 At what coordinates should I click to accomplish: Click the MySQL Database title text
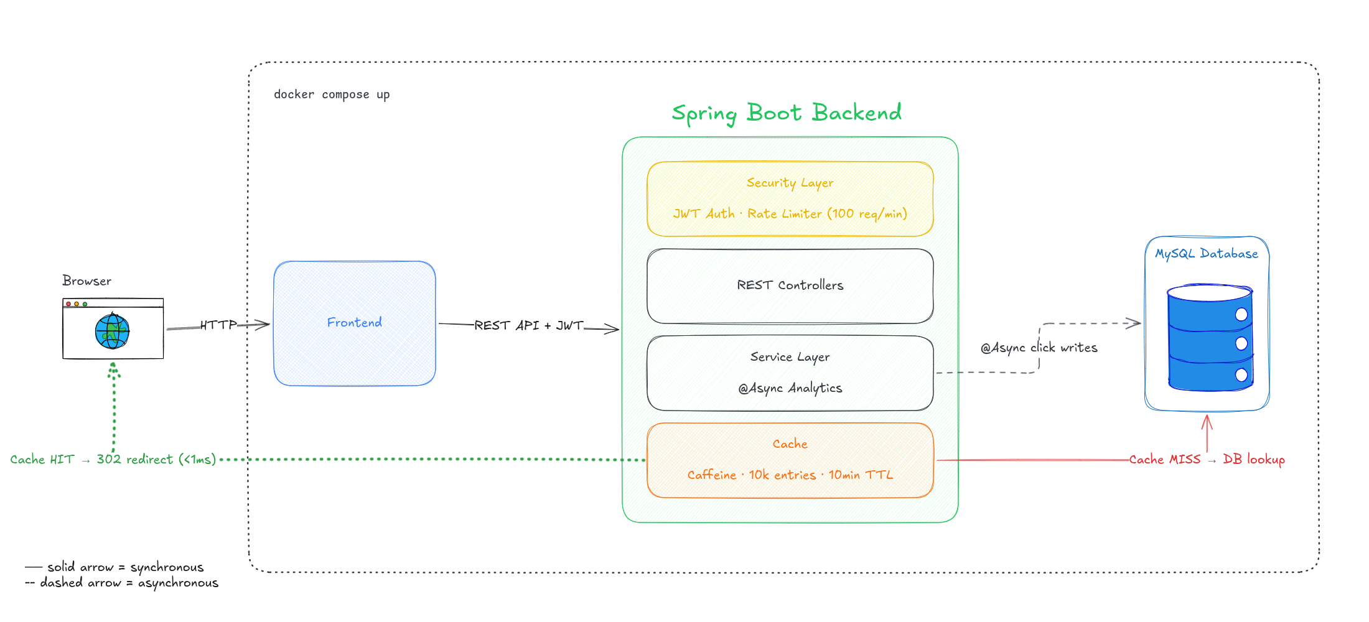1207,254
